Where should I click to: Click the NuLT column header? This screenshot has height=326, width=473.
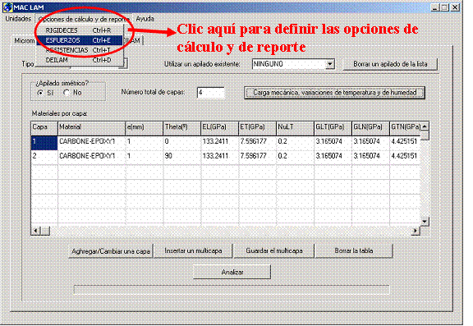click(x=295, y=127)
